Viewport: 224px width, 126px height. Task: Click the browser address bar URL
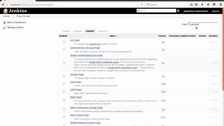tap(32, 5)
